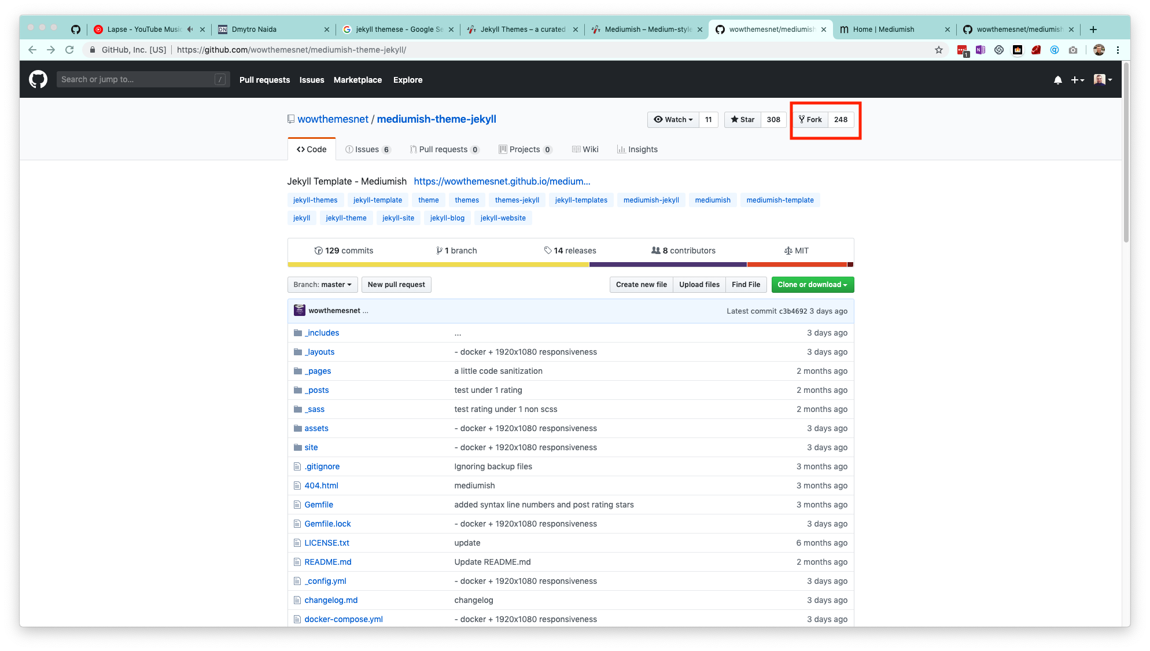Open the Wiki repository tab
1150x651 pixels.
pyautogui.click(x=585, y=149)
